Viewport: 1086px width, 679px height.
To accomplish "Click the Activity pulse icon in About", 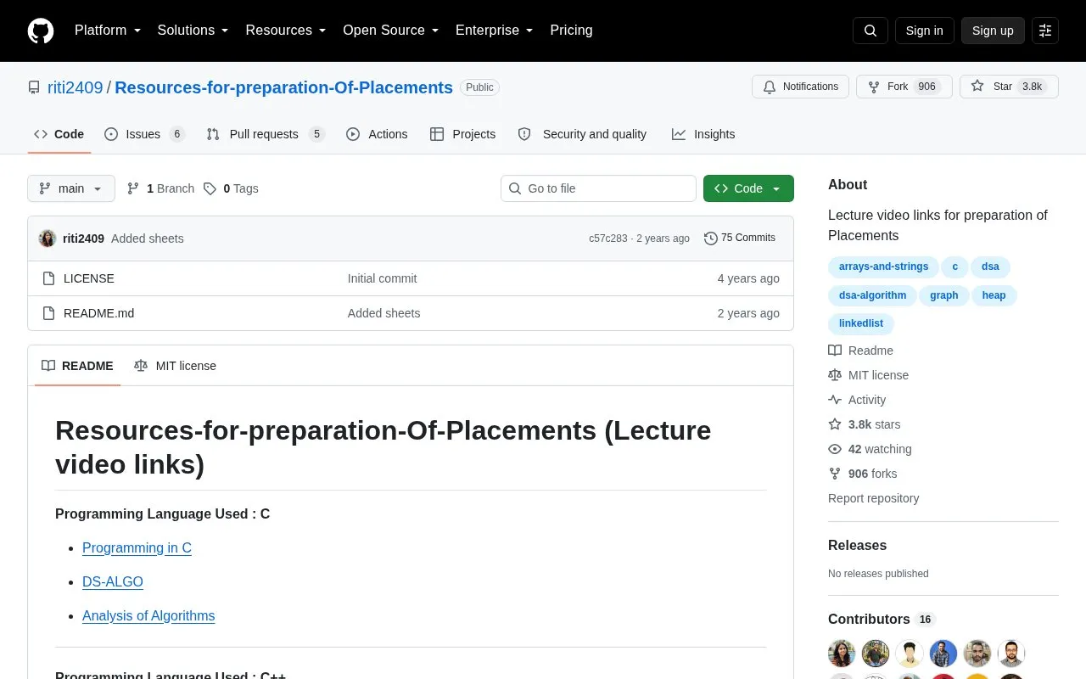I will point(835,400).
